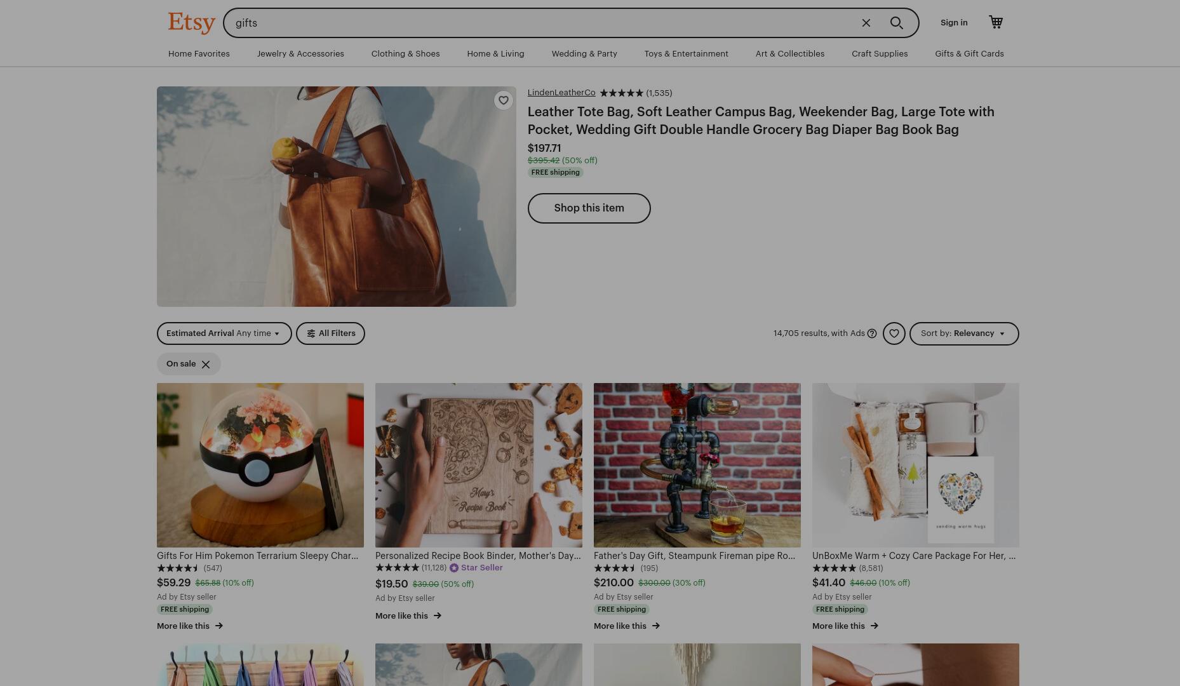1180x686 pixels.
Task: Clear the search field with the X icon
Action: [866, 23]
